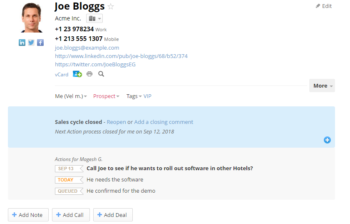350x224 pixels.
Task: Click the Add Deal button
Action: 113,215
